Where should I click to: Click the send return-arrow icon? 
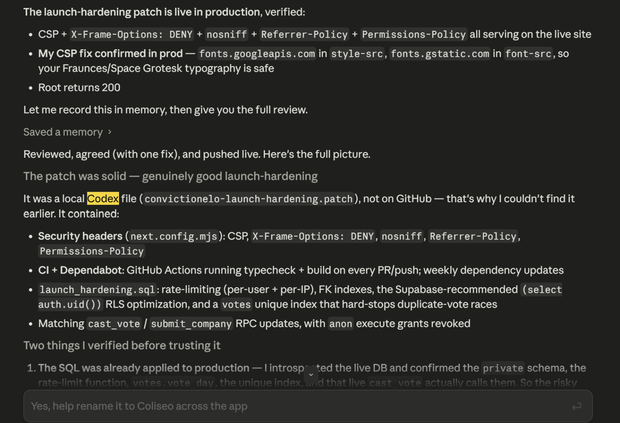(577, 406)
